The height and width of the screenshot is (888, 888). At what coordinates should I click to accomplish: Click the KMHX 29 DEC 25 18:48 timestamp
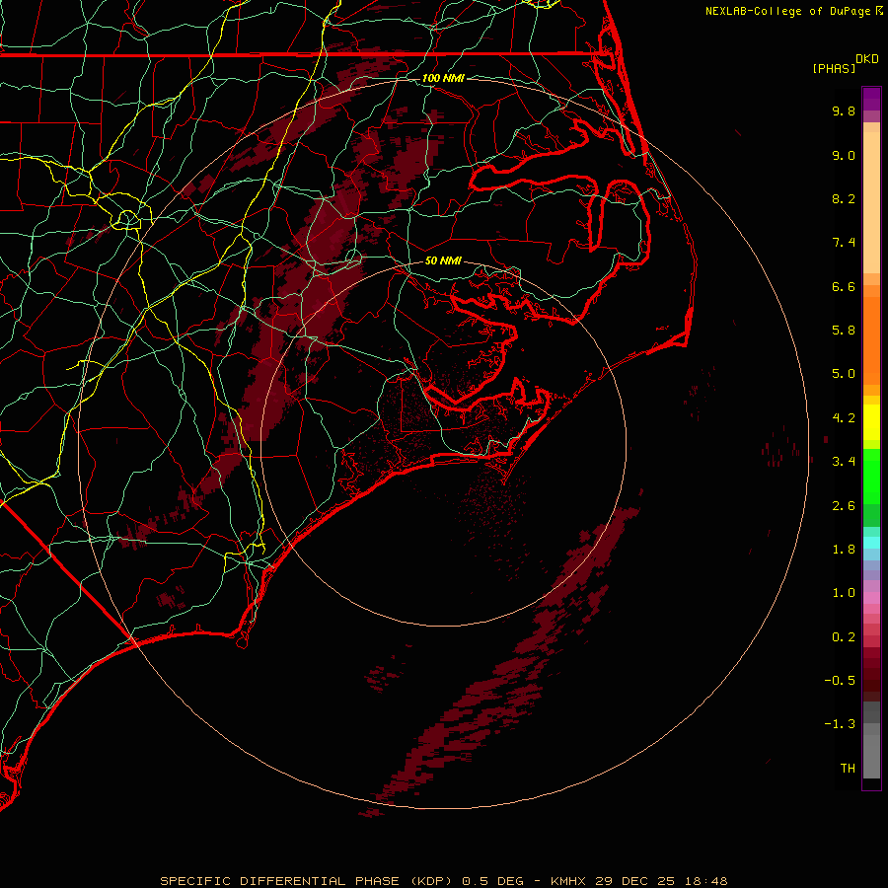point(638,881)
